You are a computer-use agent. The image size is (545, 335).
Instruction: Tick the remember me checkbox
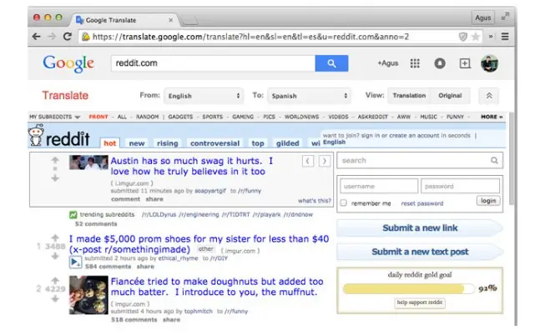[343, 202]
